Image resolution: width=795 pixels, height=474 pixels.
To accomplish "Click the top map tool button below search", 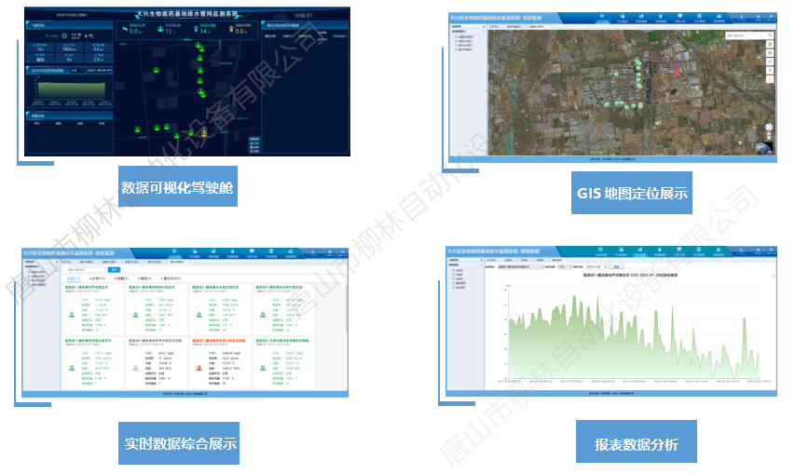I will tap(770, 46).
